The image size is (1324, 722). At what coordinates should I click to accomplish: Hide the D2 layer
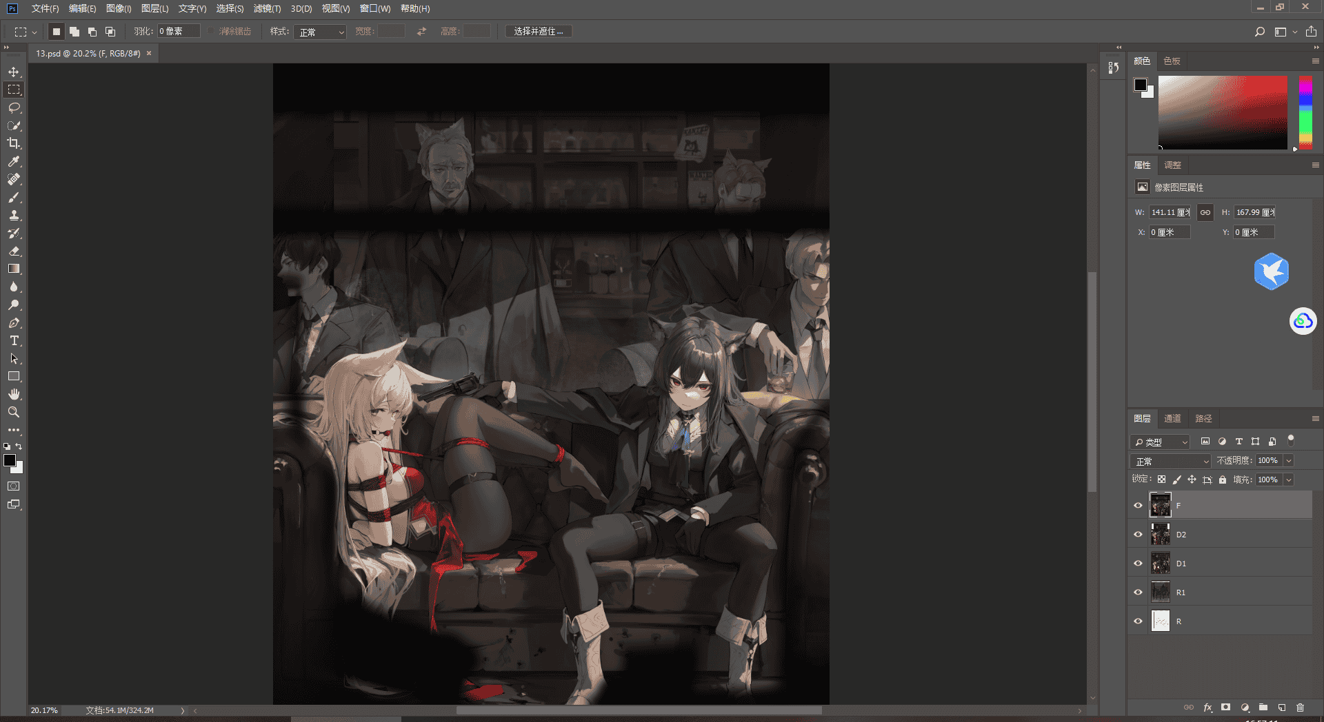point(1138,534)
